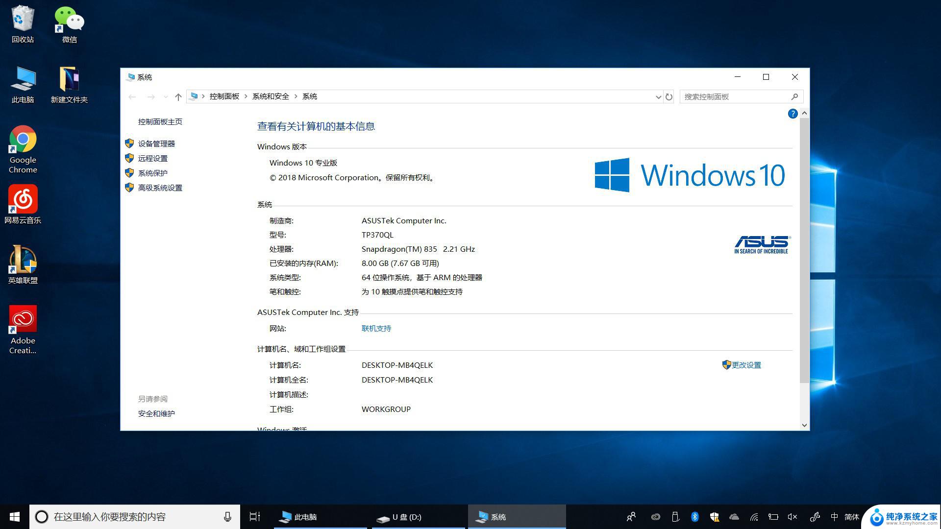
Task: Expand chevron after 系统和安全 breadcrumb
Action: 296,96
